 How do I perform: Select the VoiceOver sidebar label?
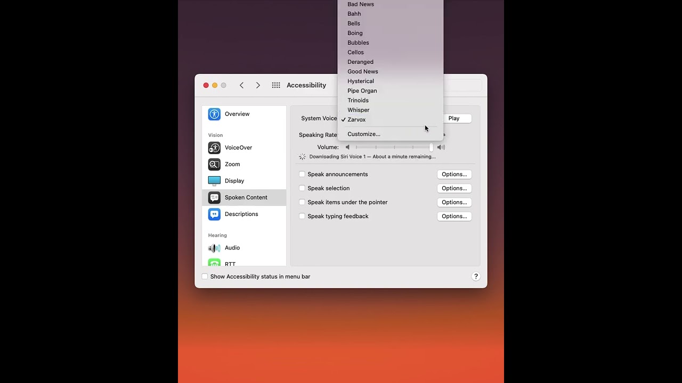point(238,147)
